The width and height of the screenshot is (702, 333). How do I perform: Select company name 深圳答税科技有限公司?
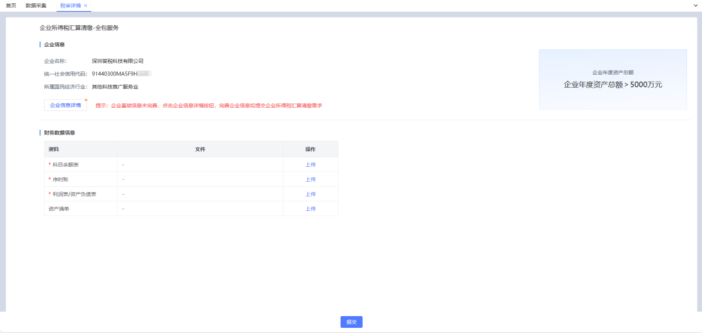point(117,61)
